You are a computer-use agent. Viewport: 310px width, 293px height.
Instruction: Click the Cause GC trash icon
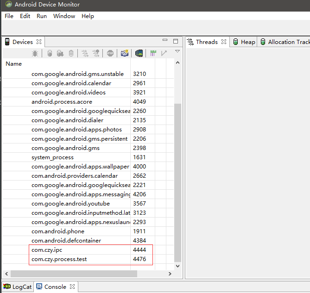(x=71, y=53)
